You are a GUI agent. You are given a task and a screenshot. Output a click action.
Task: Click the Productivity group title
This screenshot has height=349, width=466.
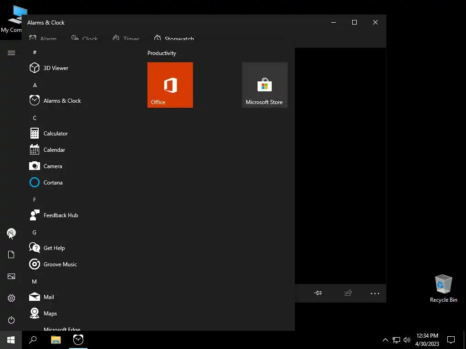point(162,53)
